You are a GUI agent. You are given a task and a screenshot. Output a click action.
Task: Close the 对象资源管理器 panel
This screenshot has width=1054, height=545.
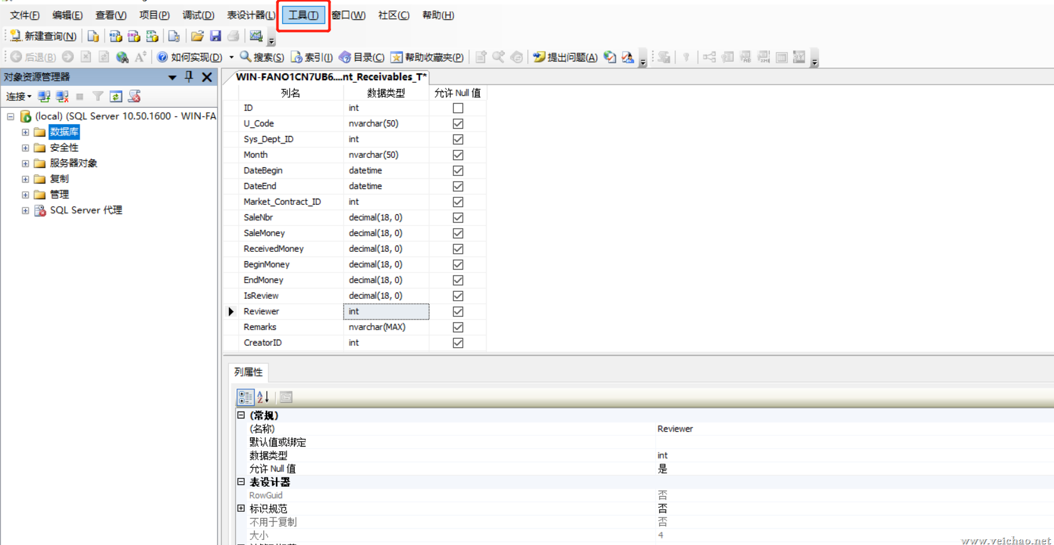tap(207, 76)
